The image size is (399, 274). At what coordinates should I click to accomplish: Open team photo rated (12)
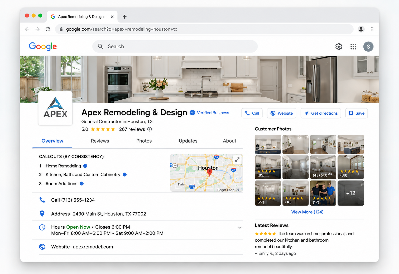(x=323, y=193)
